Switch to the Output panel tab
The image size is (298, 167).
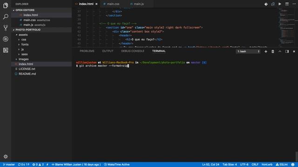coord(108,51)
